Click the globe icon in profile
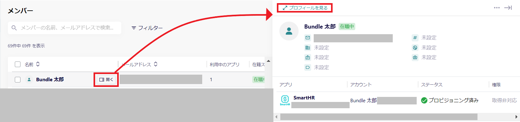This screenshot has height=122, width=520. [x=415, y=48]
